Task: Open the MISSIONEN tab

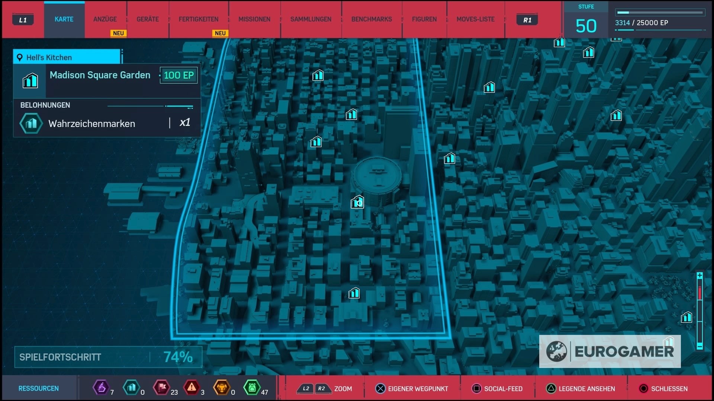Action: [254, 19]
